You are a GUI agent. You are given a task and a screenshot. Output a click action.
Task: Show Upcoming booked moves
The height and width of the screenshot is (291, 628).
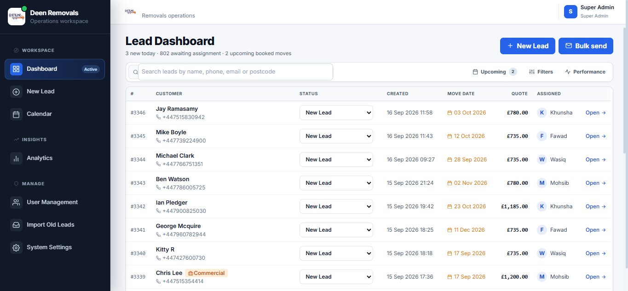(495, 72)
